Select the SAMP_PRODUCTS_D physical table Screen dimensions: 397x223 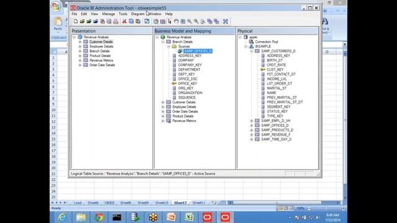point(277,130)
